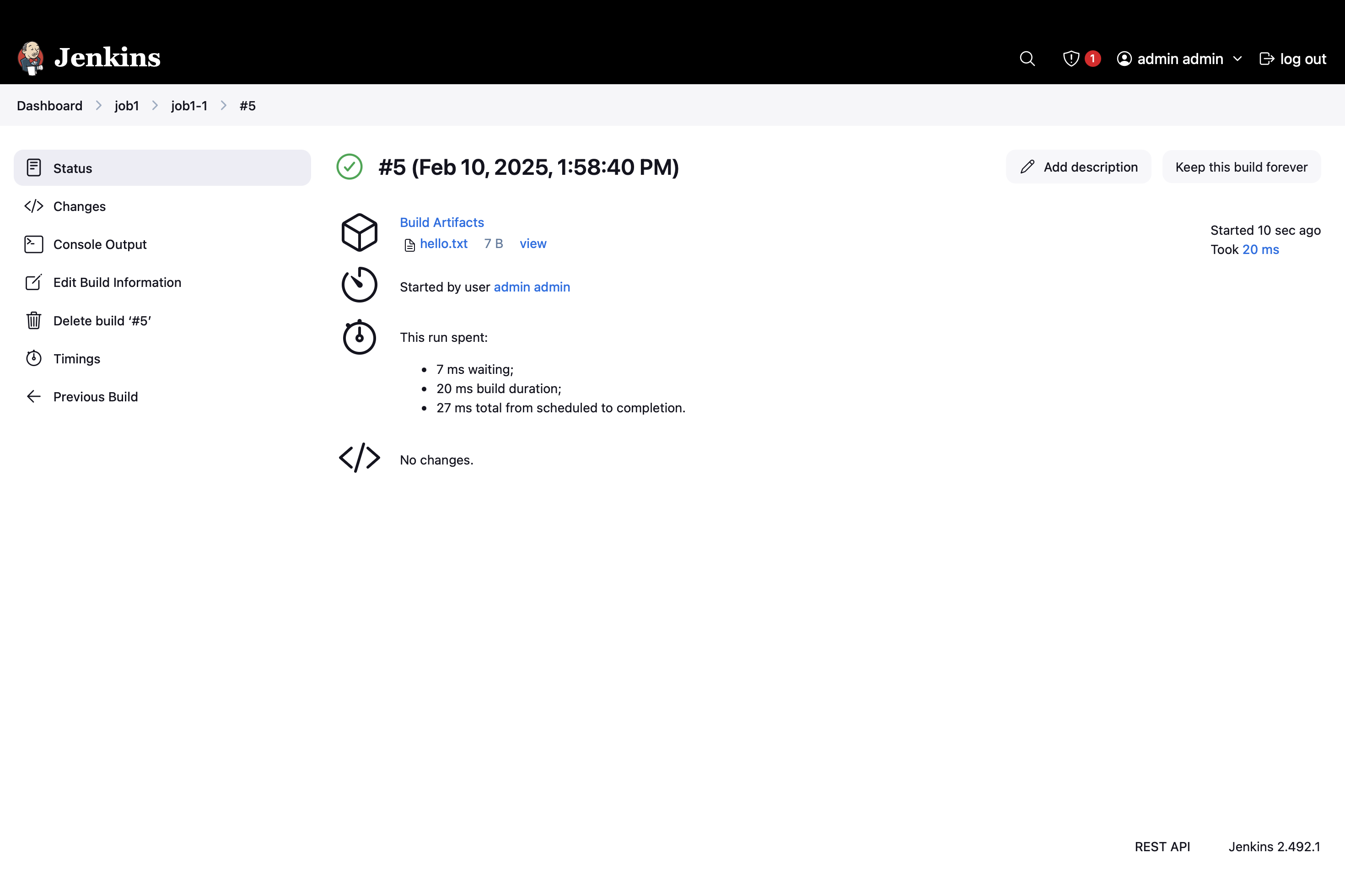
Task: Navigate to Dashboard breadcrumb
Action: point(50,106)
